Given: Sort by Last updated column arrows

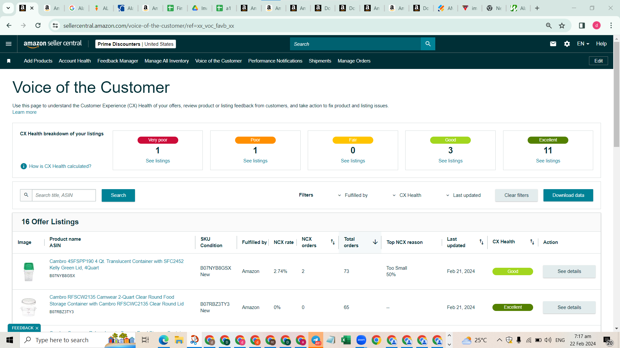Looking at the screenshot, I should 481,242.
